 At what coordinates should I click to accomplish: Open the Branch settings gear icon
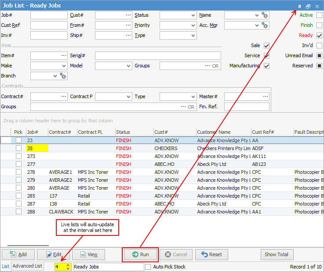point(63,76)
